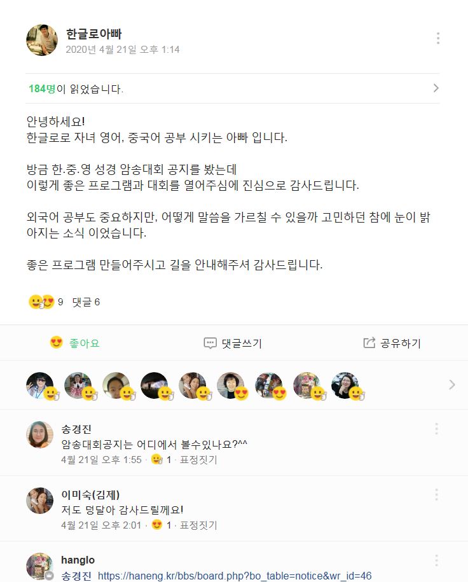Screen dimensions: 468x582
Task: View post reaction emoji count
Action: (46, 302)
